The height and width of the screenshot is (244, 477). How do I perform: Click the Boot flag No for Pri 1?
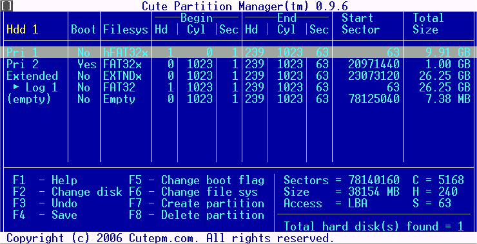[x=84, y=53]
